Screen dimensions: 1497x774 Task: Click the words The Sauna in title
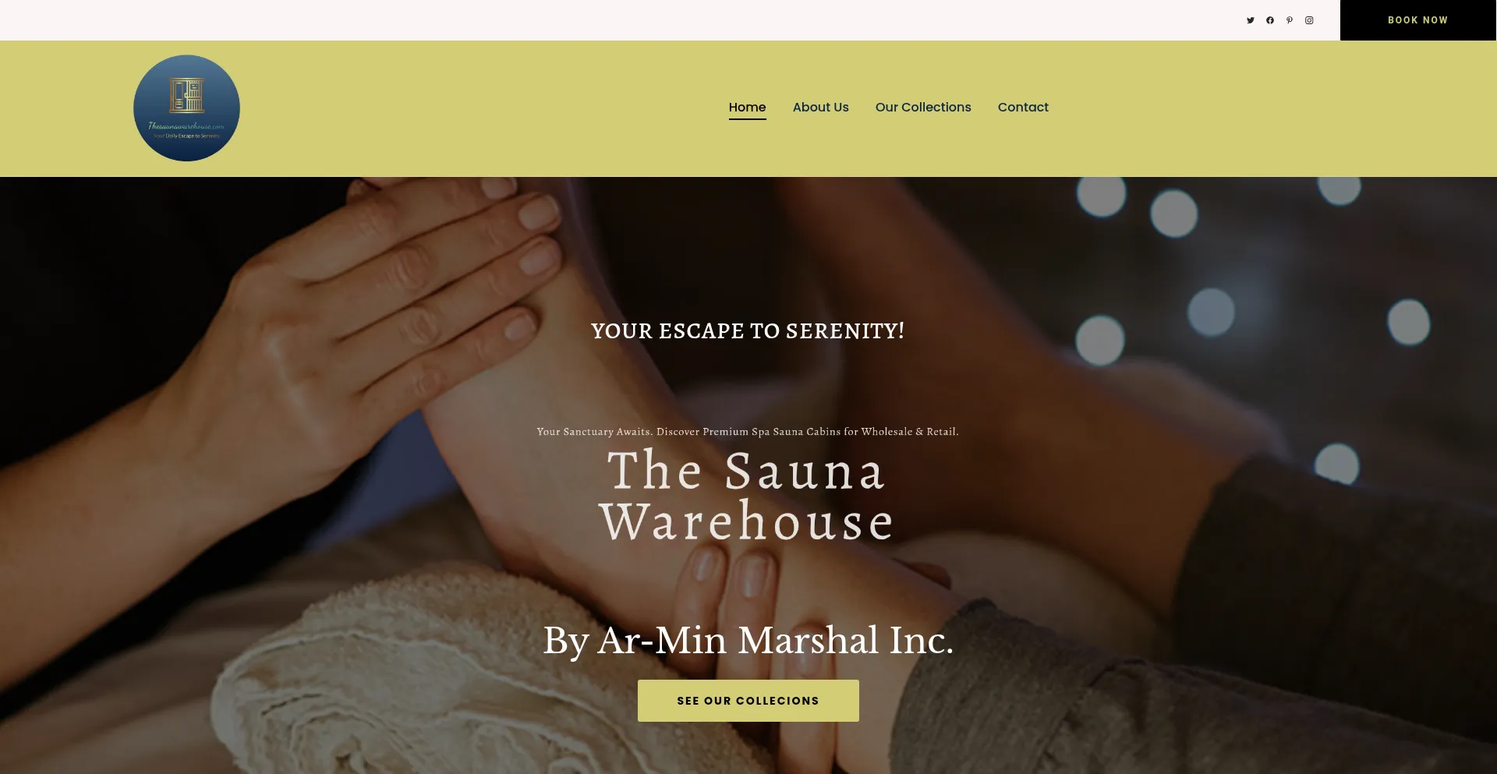(x=746, y=472)
